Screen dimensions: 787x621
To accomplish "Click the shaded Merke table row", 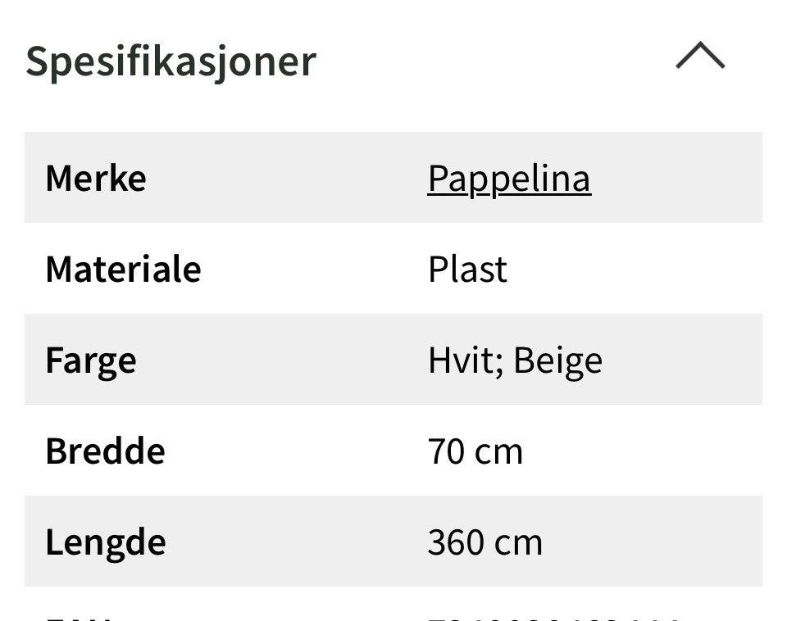I will 393,177.
